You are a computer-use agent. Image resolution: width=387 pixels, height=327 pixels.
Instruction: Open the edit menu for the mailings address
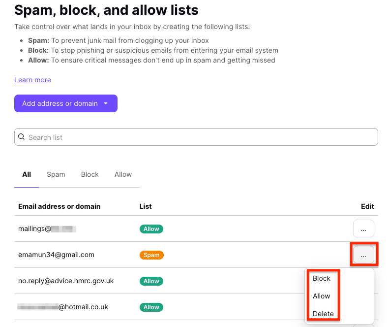tap(363, 229)
